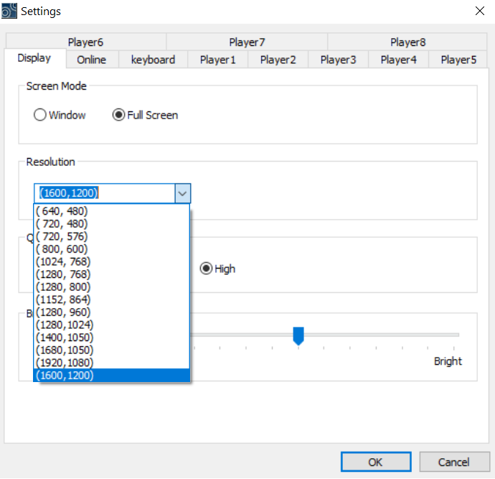
Task: Select the High quality option
Action: coord(218,269)
